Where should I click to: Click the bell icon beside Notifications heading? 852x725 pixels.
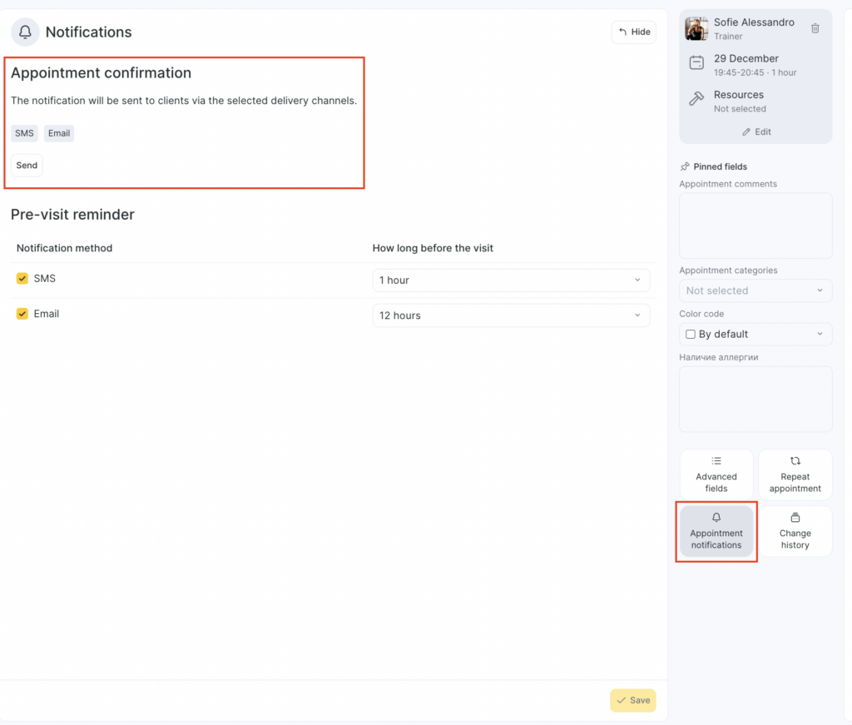pyautogui.click(x=25, y=32)
